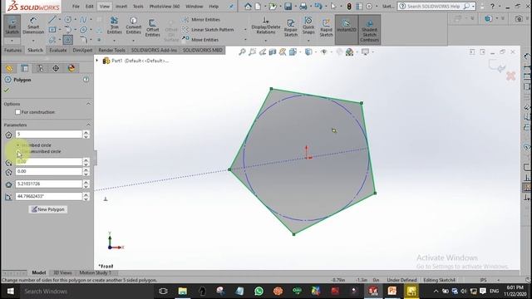Expand the Part1 tree item in viewport
532x299 pixels.
click(97, 61)
